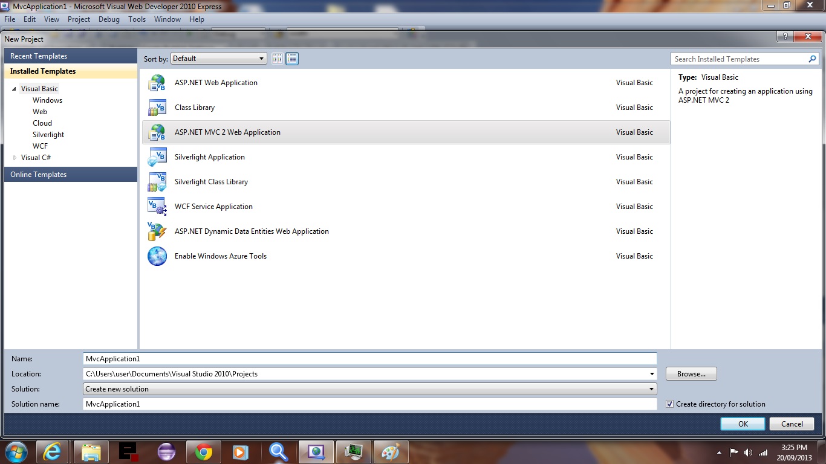The width and height of the screenshot is (826, 464).
Task: Select the ASP.NET Web Application template icon
Action: point(157,83)
